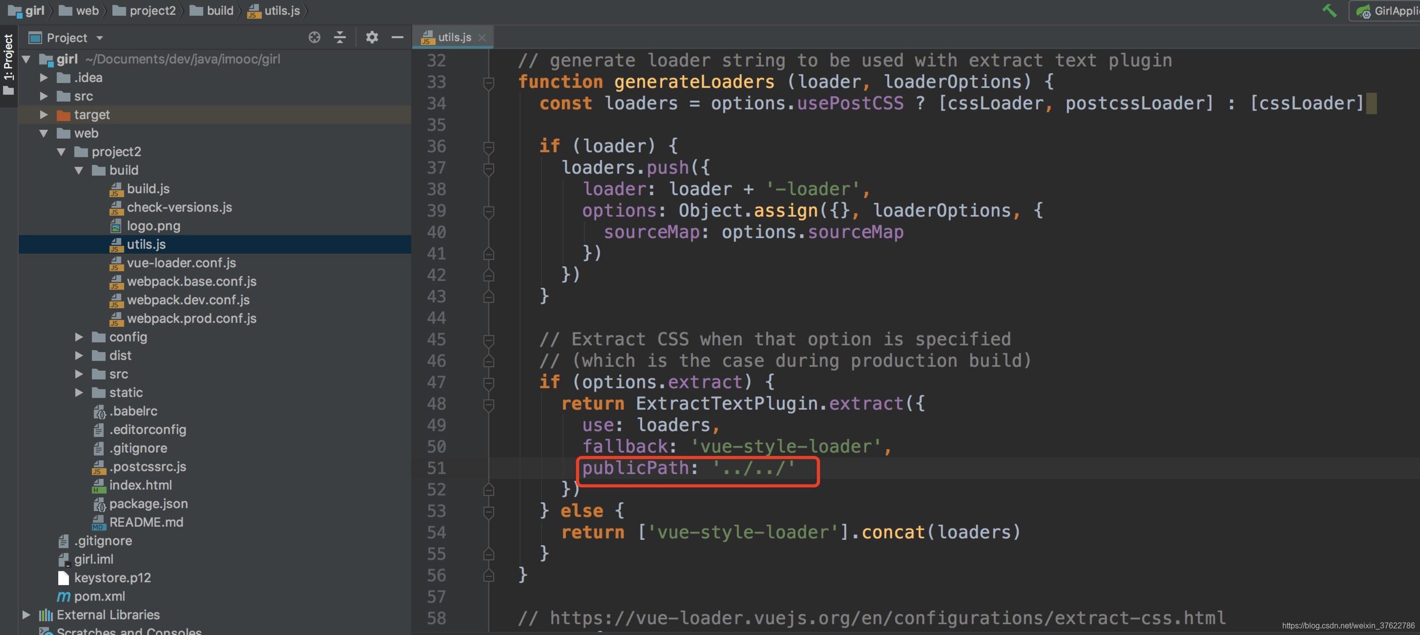Image resolution: width=1420 pixels, height=635 pixels.
Task: Place cursor on publicPath line text
Action: pos(689,468)
